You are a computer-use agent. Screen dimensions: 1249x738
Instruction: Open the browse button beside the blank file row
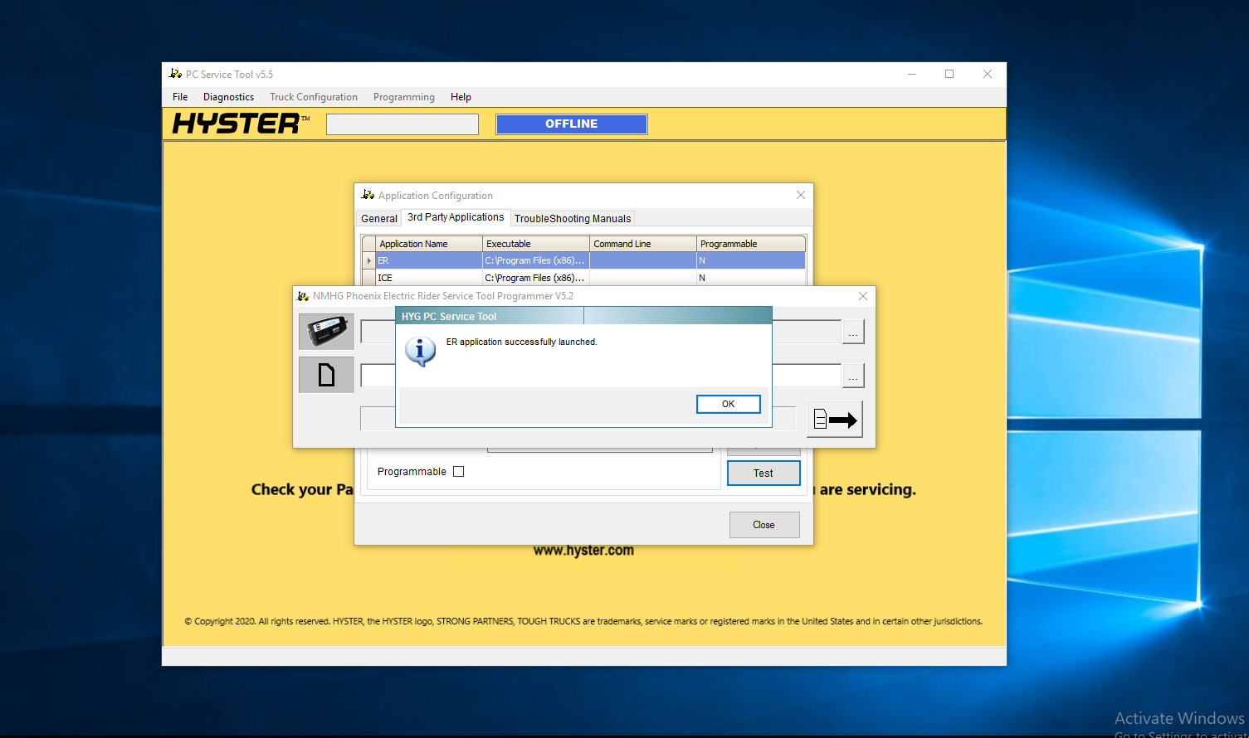(853, 376)
